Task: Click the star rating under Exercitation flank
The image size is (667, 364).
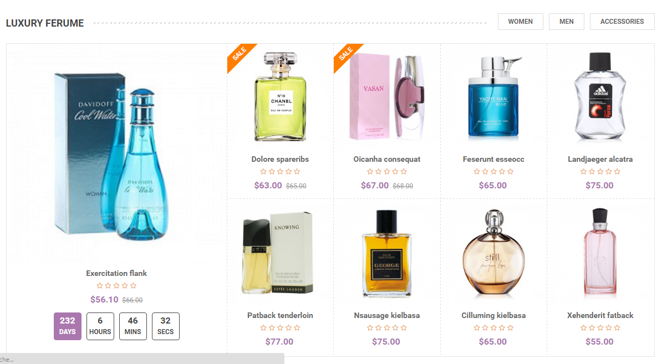Action: pyautogui.click(x=116, y=286)
